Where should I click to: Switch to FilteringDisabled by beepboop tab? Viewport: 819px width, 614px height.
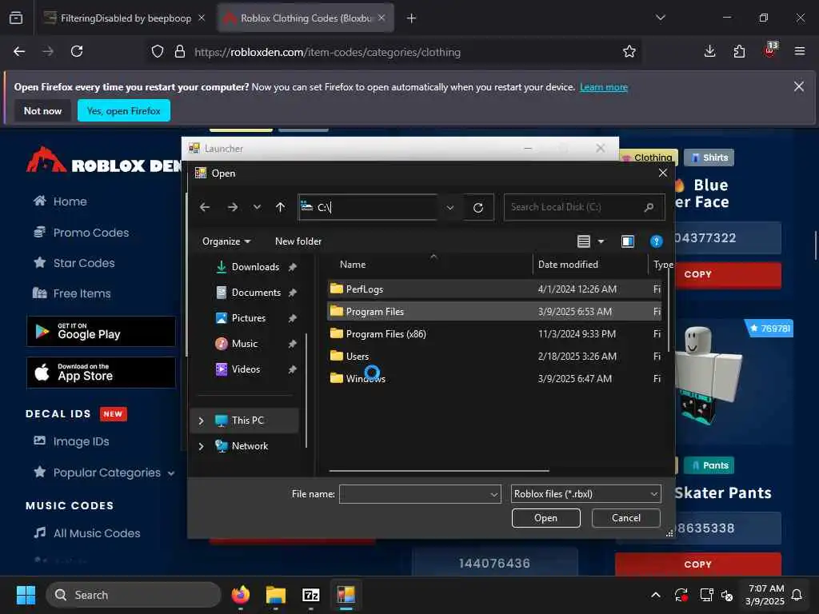(x=124, y=18)
